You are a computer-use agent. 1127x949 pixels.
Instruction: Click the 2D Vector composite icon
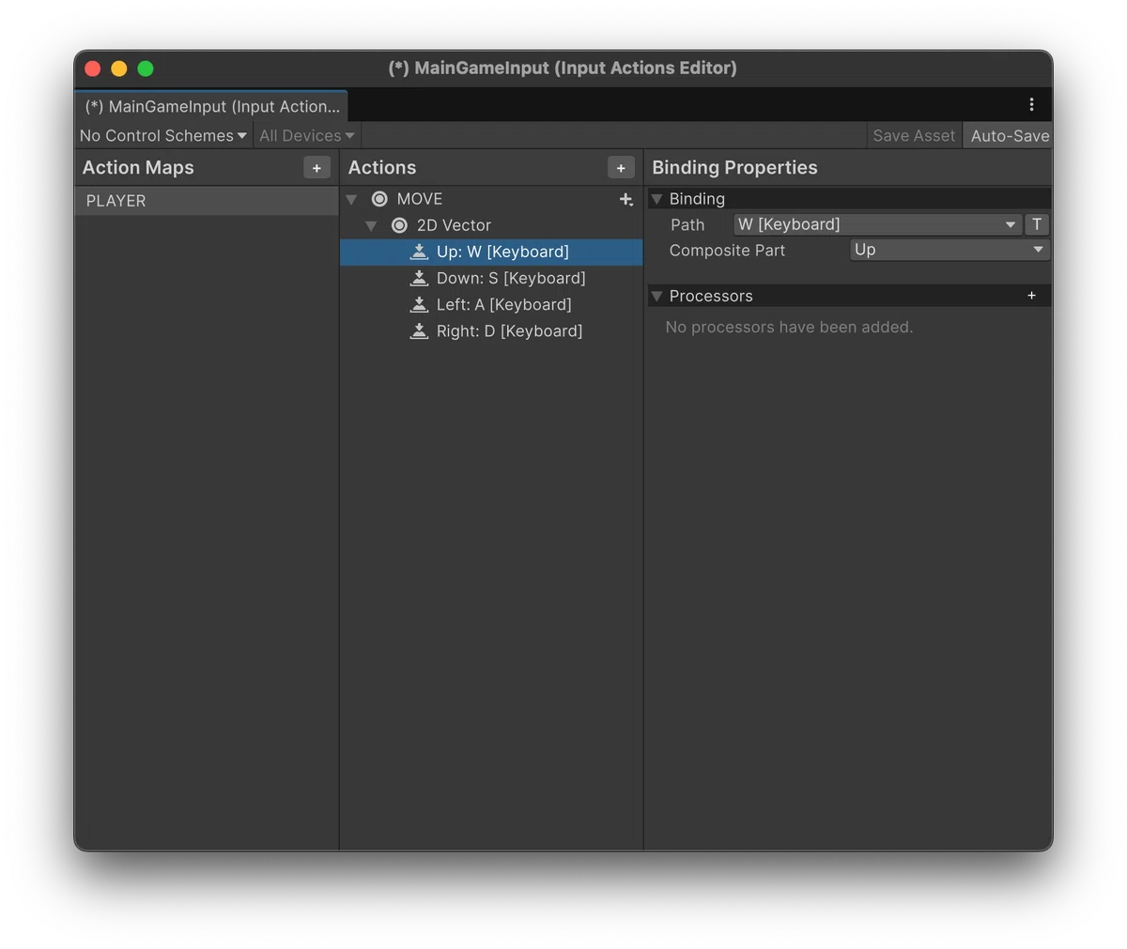point(399,225)
